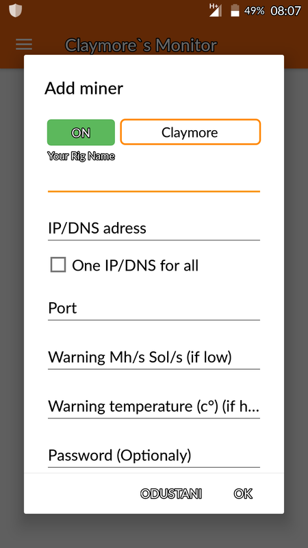The image size is (308, 548).
Task: Tap the 49% battery percentage text
Action: (x=254, y=11)
